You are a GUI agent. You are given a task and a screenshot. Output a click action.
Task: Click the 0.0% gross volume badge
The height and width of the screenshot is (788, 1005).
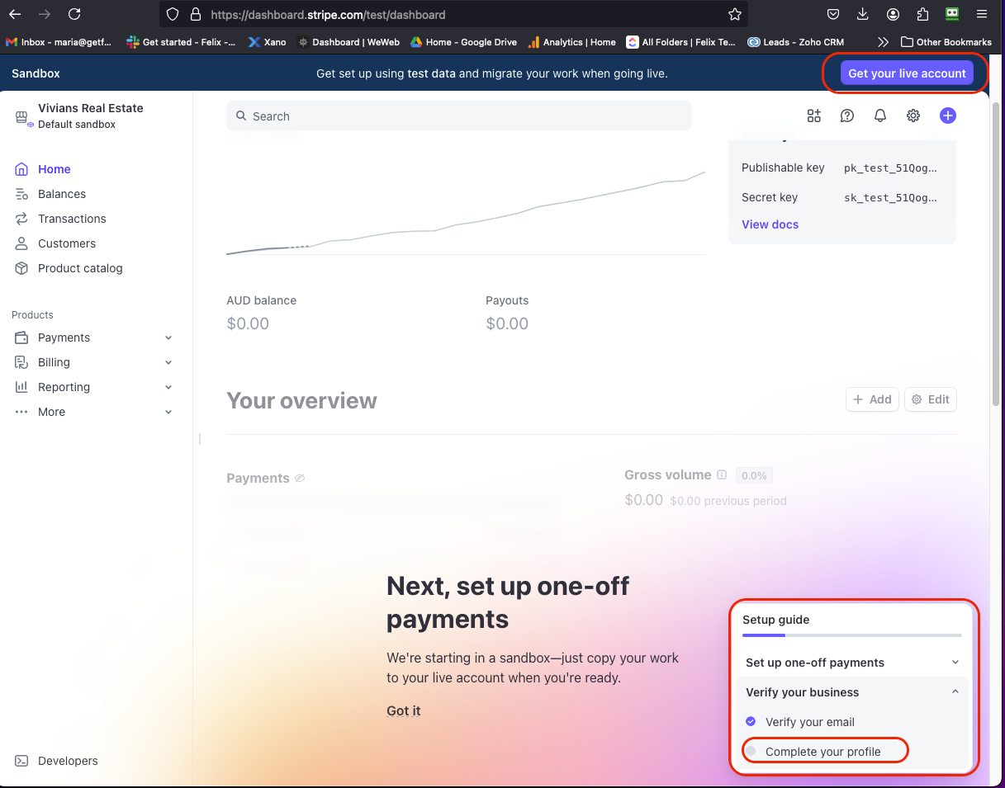(754, 475)
